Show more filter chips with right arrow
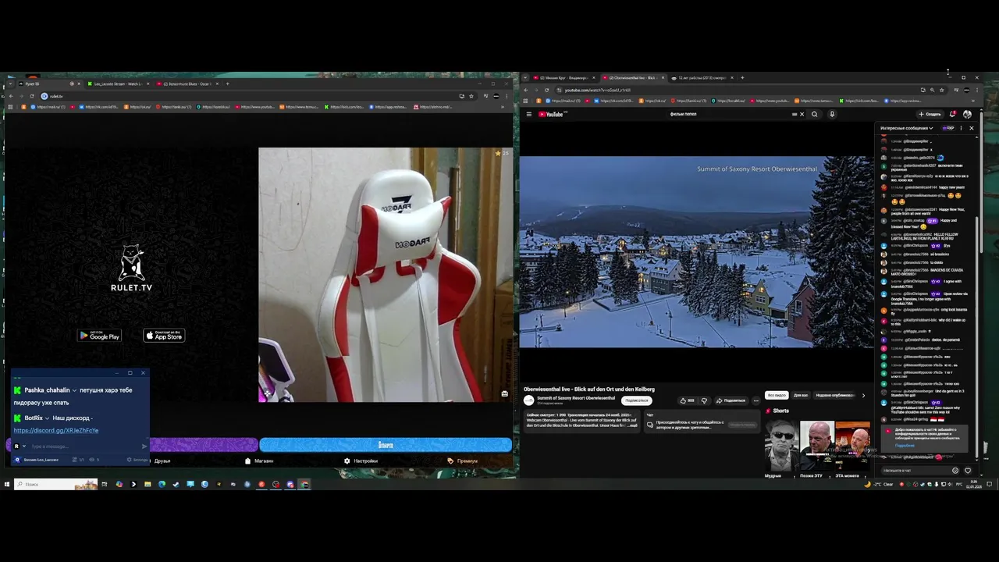The image size is (999, 562). [x=863, y=395]
